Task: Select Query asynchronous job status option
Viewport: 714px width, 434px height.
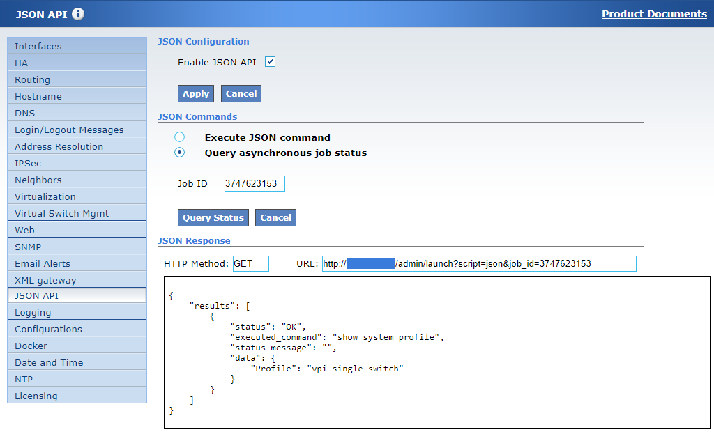Action: (x=179, y=152)
